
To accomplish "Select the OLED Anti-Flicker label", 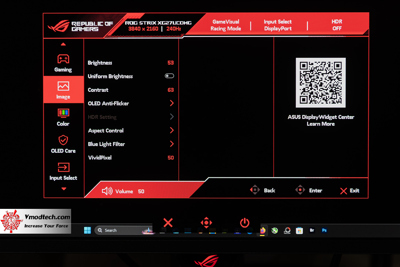I will click(108, 103).
